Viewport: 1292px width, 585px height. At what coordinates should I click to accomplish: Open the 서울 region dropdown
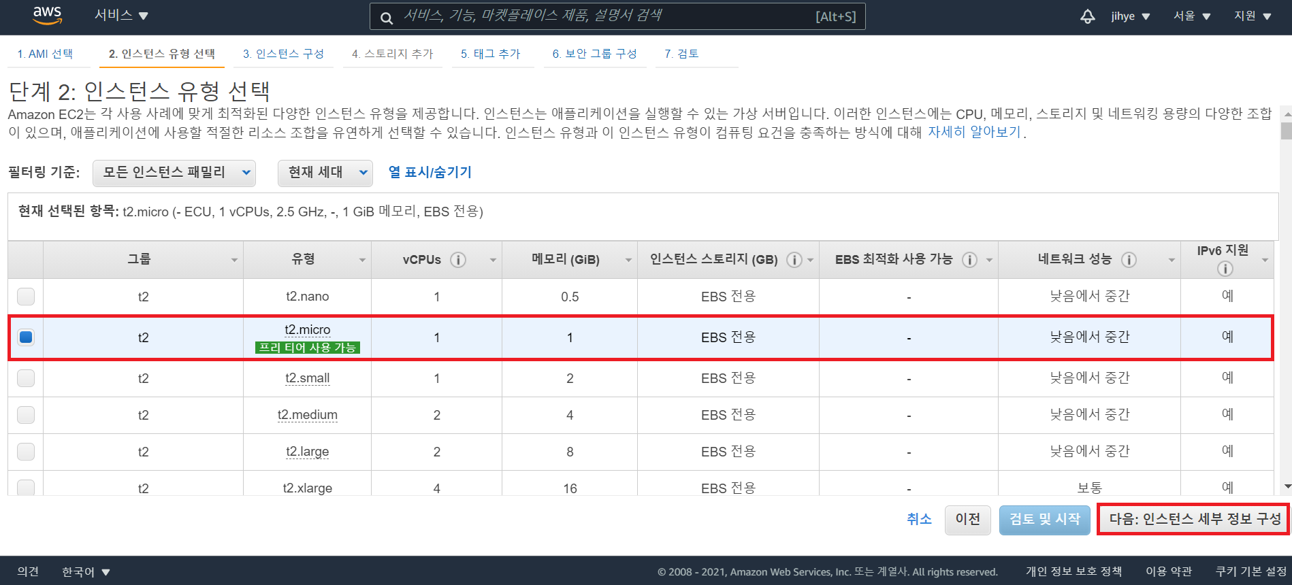[1192, 16]
